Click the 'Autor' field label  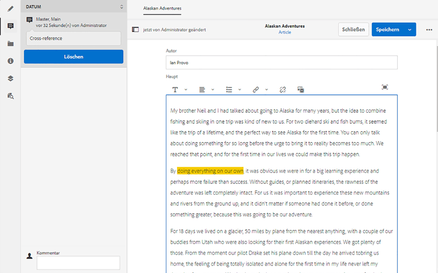(x=171, y=51)
